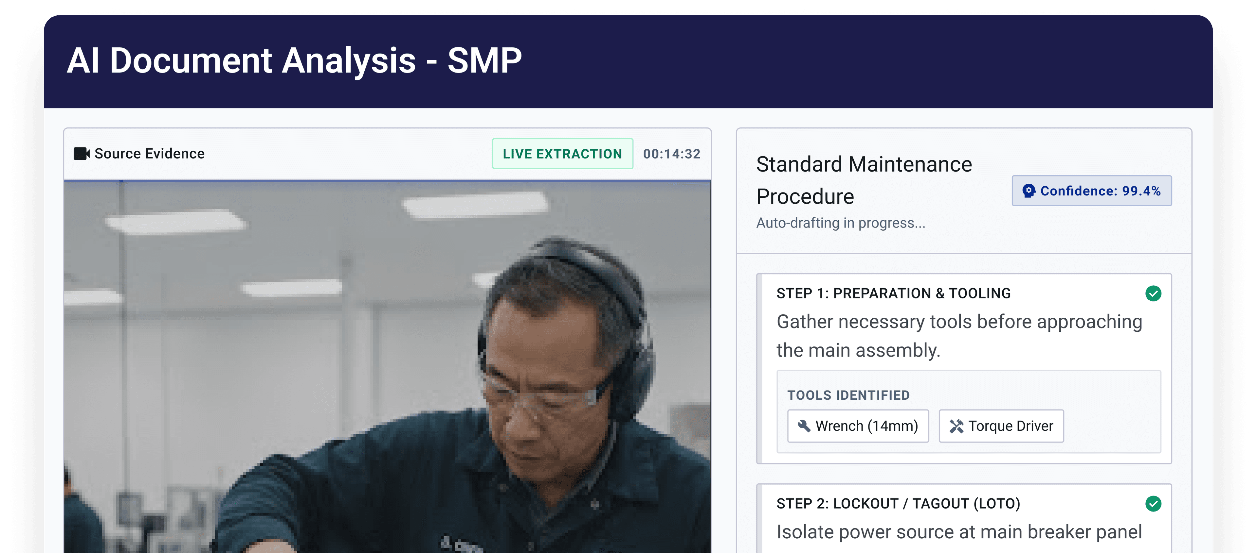
Task: Click the Confidence: 99.4% badge
Action: 1092,191
